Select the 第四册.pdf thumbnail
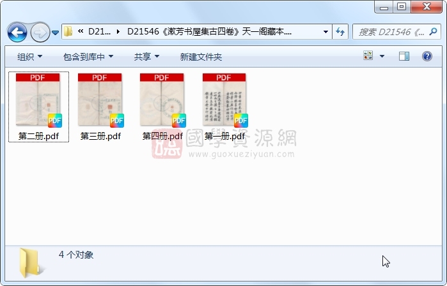This screenshot has width=447, height=286. (162, 100)
